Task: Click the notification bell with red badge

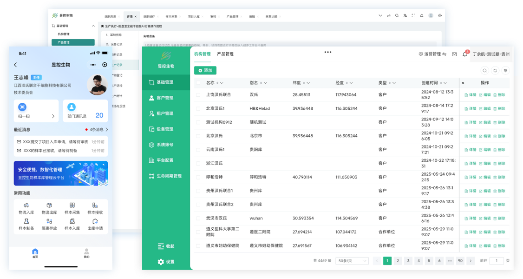Action: 464,54
